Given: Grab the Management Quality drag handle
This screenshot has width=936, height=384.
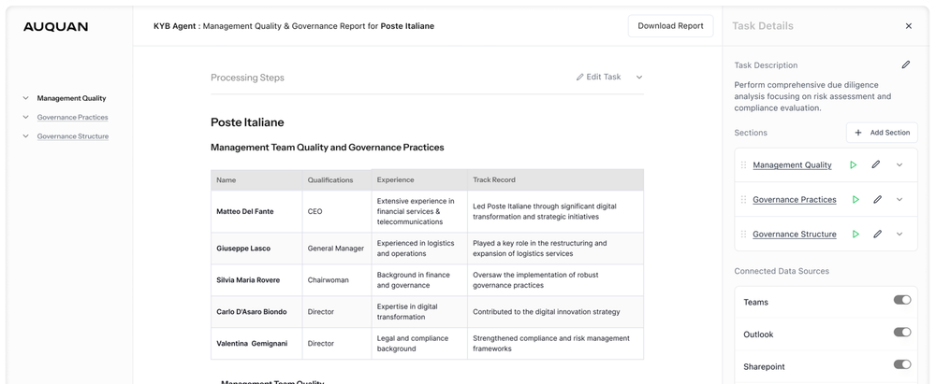Looking at the screenshot, I should click(743, 164).
